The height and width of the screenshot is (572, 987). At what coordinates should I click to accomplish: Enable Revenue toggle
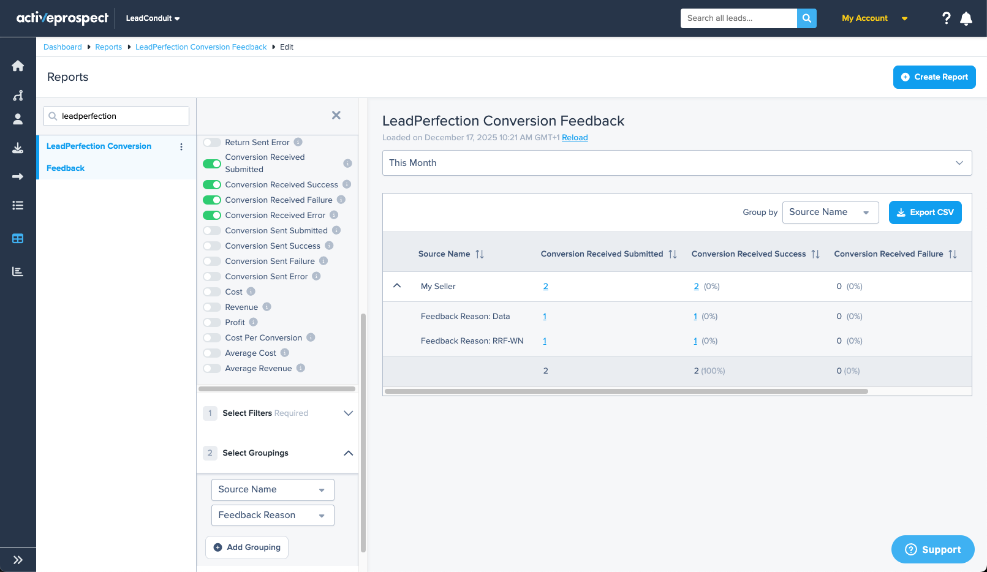pyautogui.click(x=212, y=307)
